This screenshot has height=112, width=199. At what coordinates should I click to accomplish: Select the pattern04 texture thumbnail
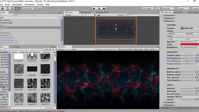coord(45,69)
